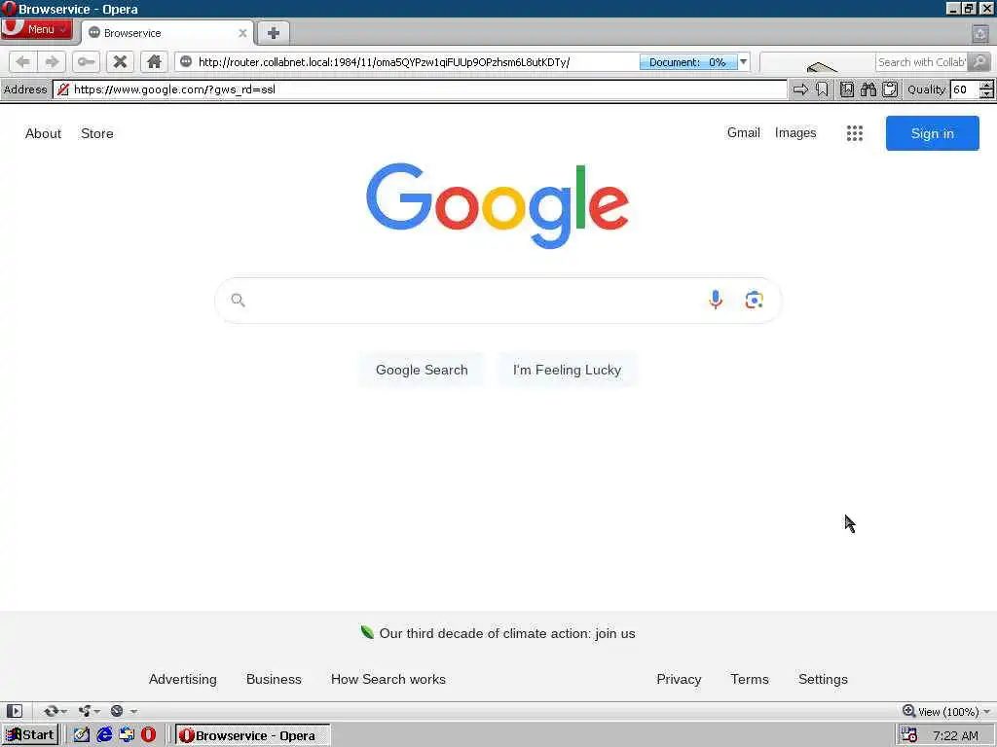This screenshot has height=747, width=997.
Task: Open the Terms footer link
Action: [749, 679]
